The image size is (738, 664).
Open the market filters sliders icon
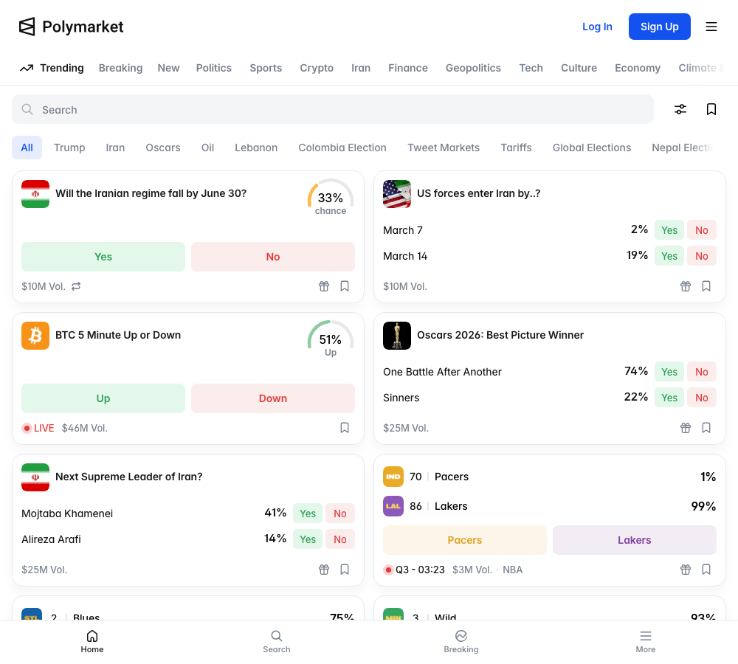coord(680,108)
